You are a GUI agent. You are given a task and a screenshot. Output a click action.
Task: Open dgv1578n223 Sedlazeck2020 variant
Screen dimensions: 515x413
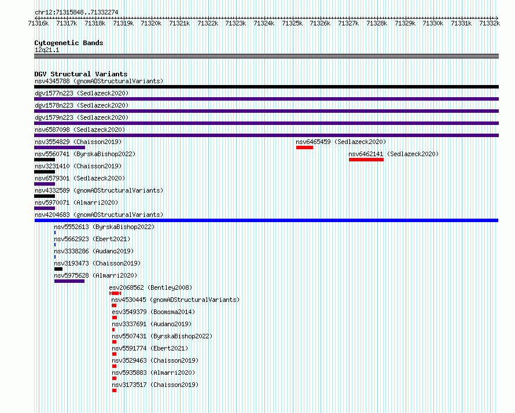pos(82,105)
